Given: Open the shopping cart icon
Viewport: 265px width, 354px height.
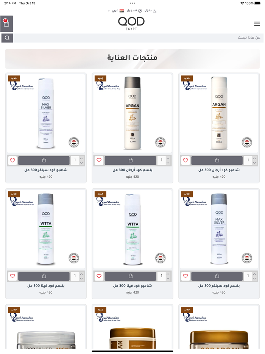Looking at the screenshot, I should click(6, 23).
